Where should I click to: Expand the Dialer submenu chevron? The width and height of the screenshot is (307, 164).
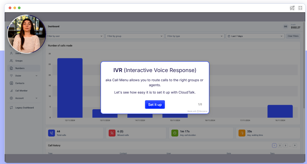36,76
